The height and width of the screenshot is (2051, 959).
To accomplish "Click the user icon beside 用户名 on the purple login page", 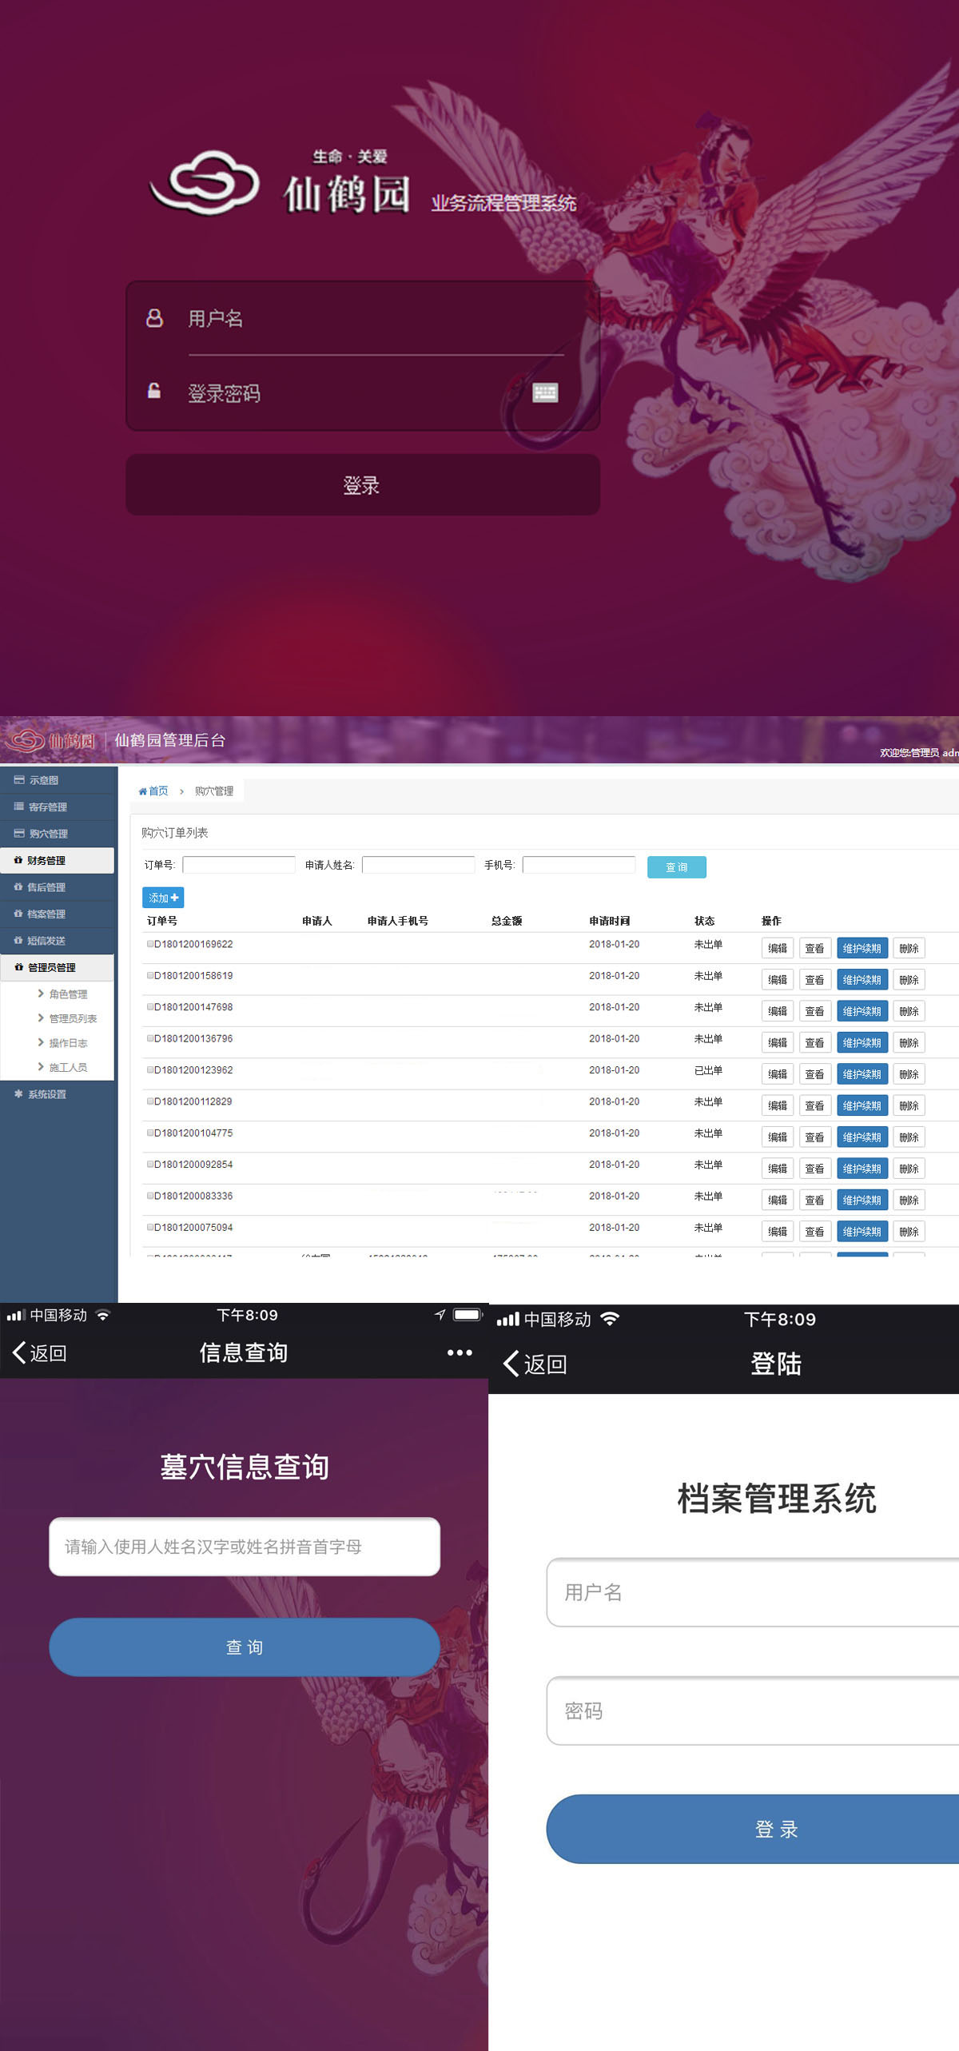I will pyautogui.click(x=154, y=318).
